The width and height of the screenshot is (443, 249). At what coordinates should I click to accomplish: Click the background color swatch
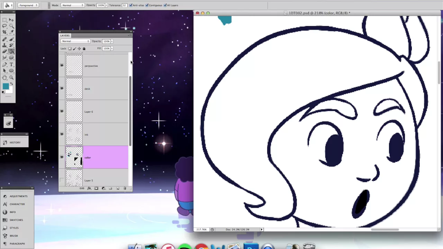point(10,91)
